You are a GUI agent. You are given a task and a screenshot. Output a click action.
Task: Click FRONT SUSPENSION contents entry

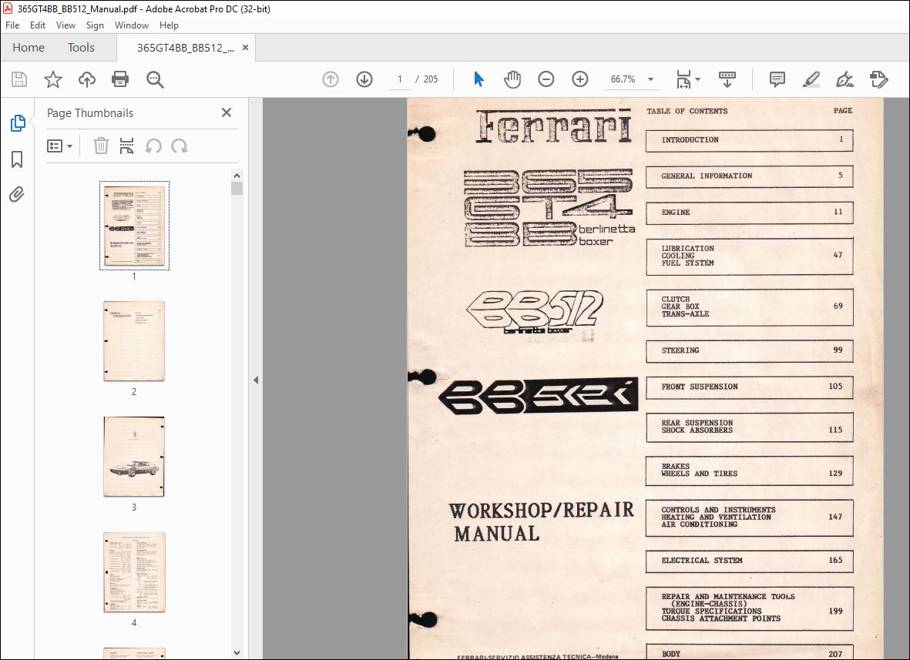[749, 387]
